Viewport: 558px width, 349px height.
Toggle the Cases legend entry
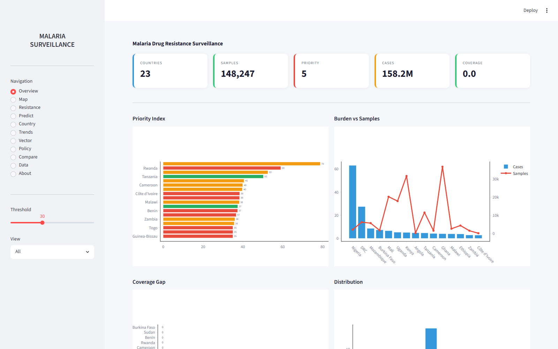pos(513,167)
